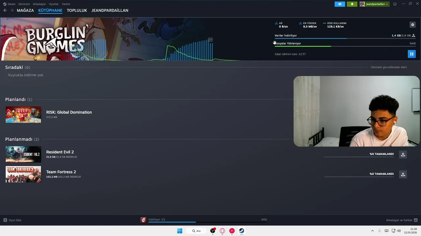421x236 pixels.
Task: Click the 'Kuyrukta indirme yok' text
Action: [x=26, y=75]
